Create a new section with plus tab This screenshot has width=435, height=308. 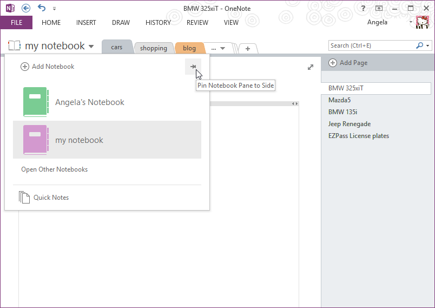[248, 49]
